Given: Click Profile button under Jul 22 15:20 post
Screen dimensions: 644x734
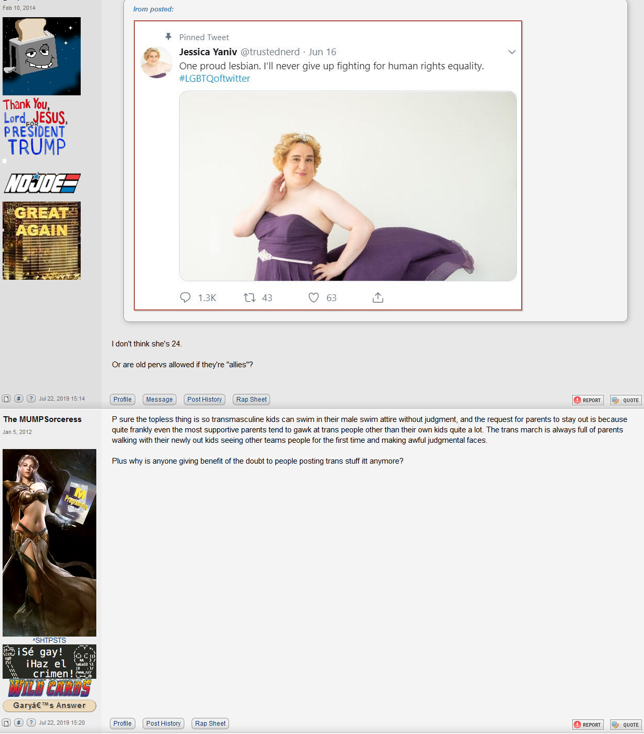Looking at the screenshot, I should coord(122,724).
